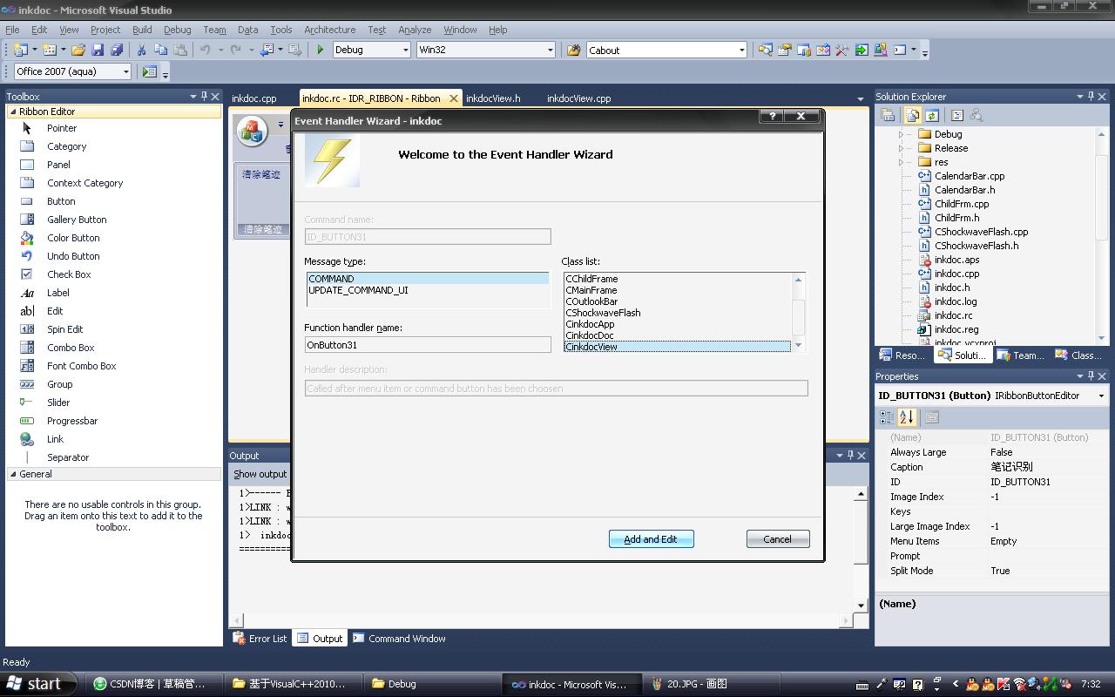1115x697 pixels.
Task: Click the Add and Edit button
Action: [x=651, y=539]
